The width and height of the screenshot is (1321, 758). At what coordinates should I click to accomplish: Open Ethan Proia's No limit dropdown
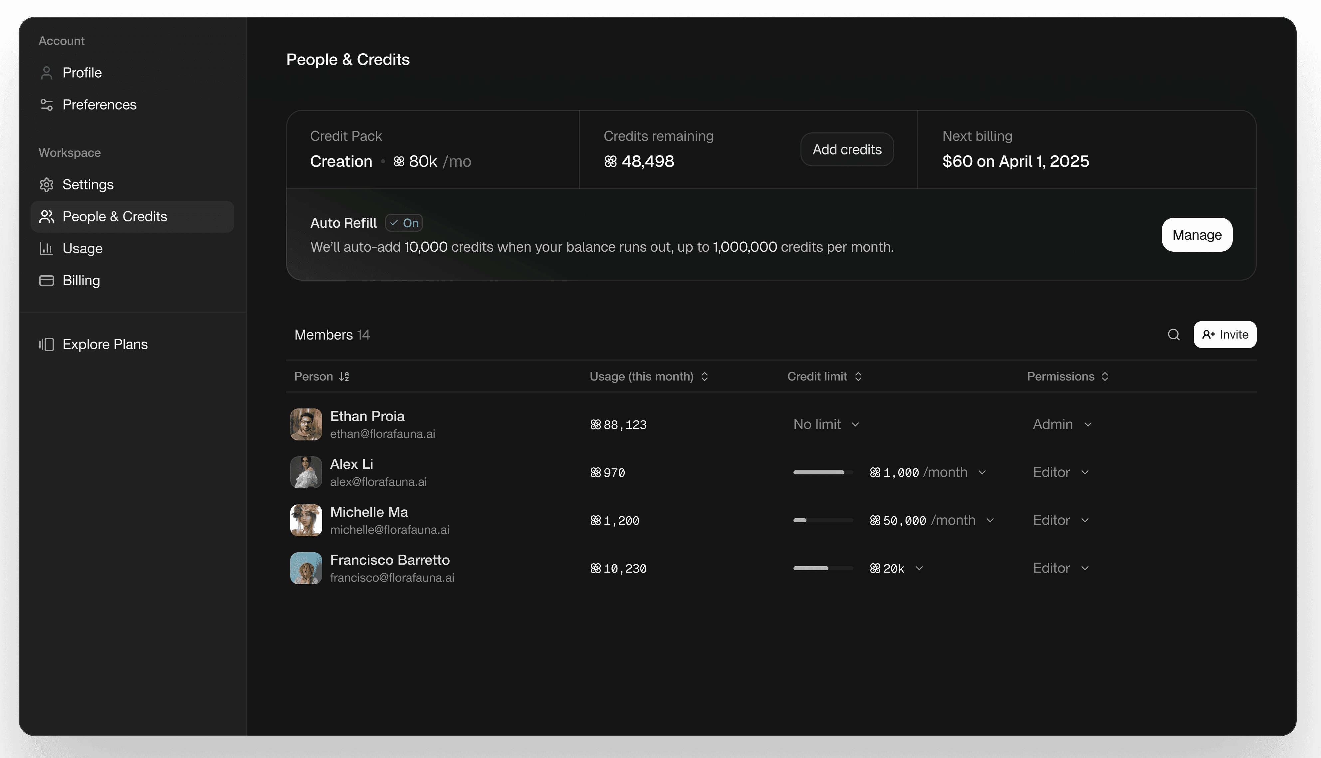click(826, 424)
